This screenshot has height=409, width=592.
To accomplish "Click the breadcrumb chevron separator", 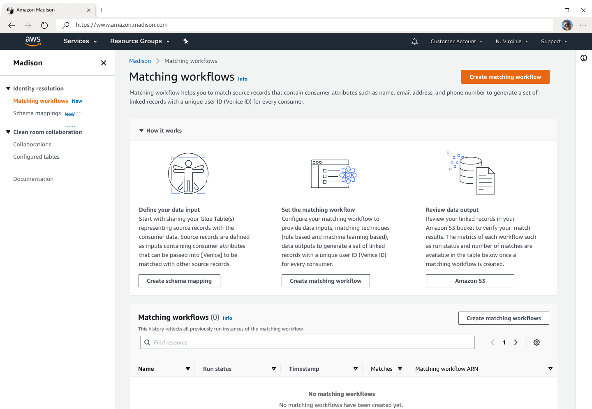I will pyautogui.click(x=158, y=61).
